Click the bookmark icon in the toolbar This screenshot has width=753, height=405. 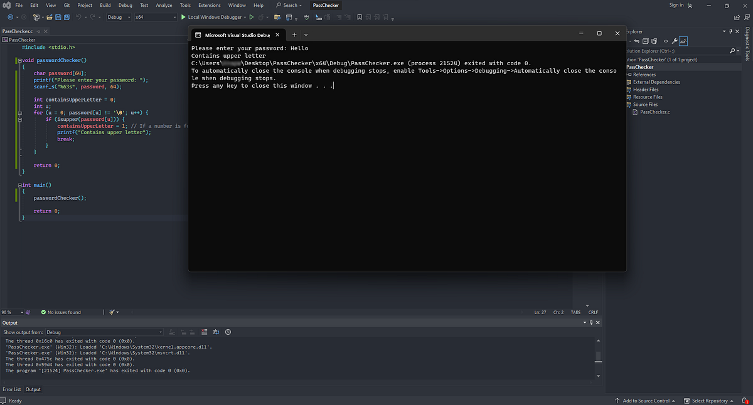[x=359, y=17]
